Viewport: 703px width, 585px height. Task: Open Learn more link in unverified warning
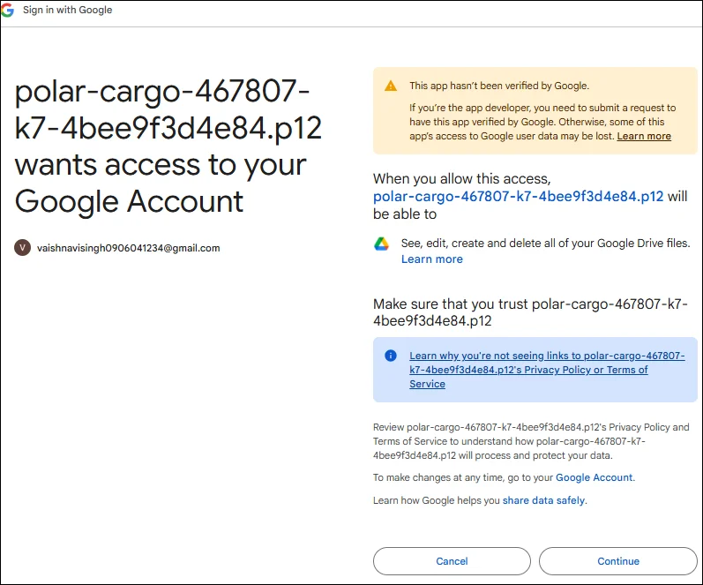point(644,137)
